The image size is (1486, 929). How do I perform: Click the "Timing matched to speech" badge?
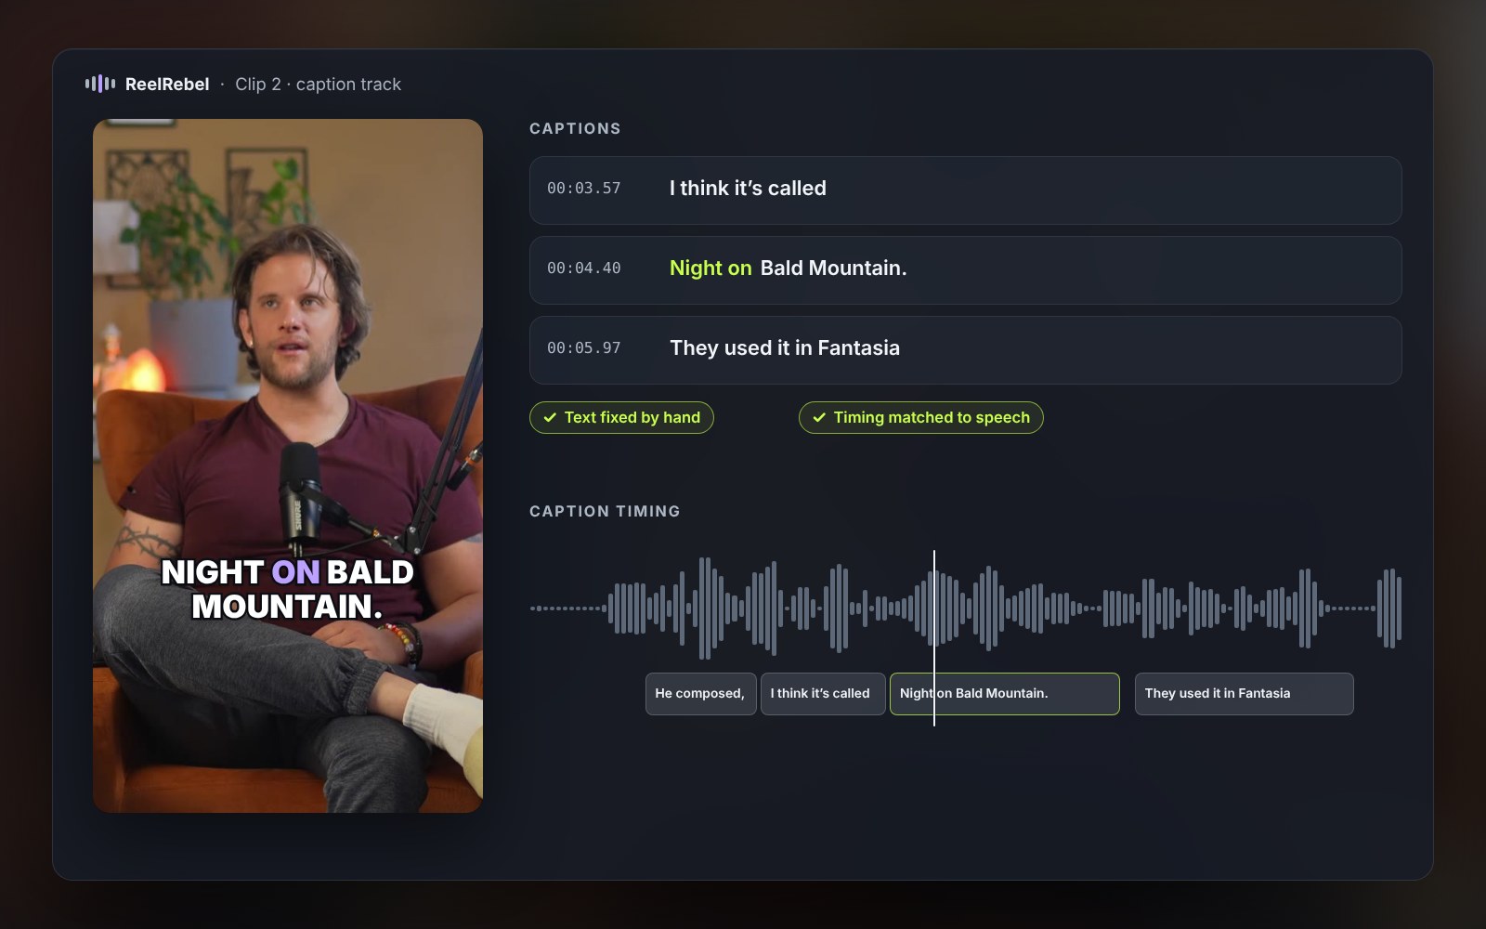(x=920, y=418)
